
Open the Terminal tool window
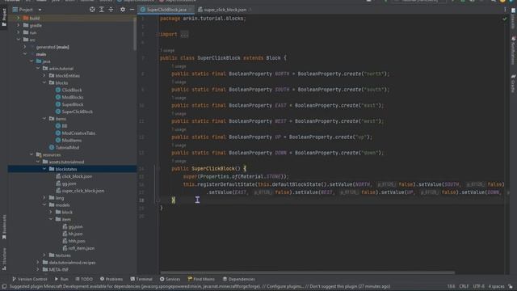point(141,279)
